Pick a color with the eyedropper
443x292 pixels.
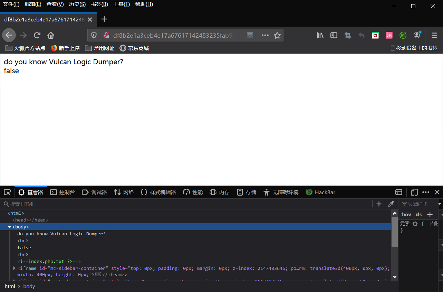click(x=391, y=204)
